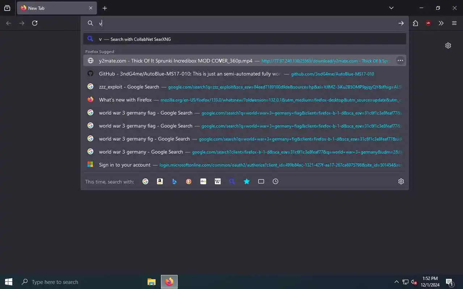Open Windows notification center

450,282
